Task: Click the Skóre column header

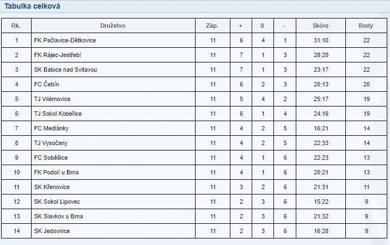Action: [x=320, y=26]
